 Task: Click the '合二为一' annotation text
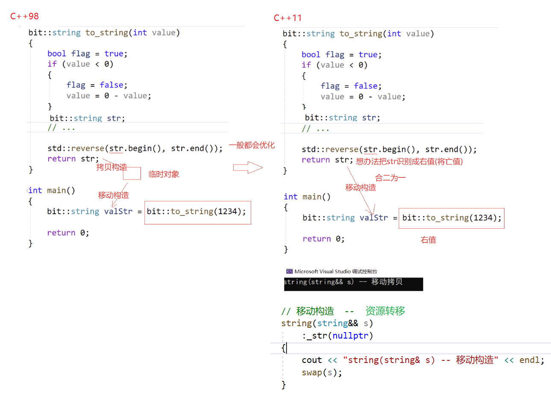click(390, 178)
